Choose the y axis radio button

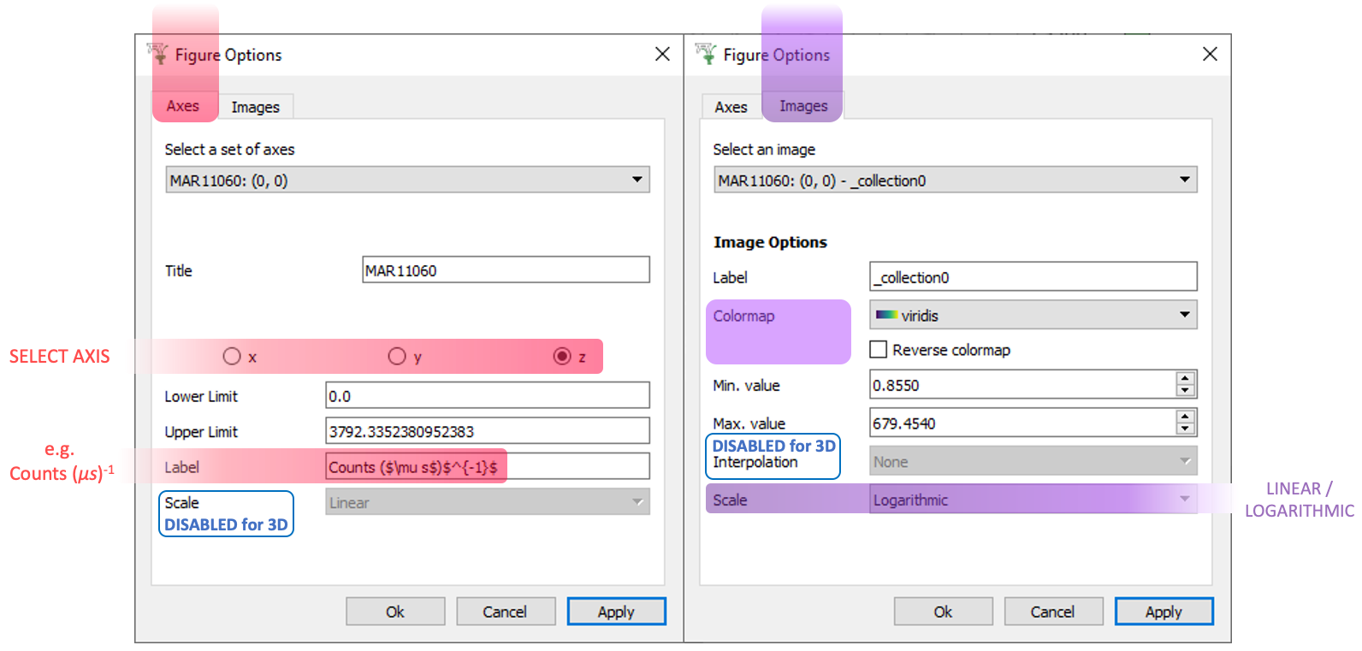[397, 357]
